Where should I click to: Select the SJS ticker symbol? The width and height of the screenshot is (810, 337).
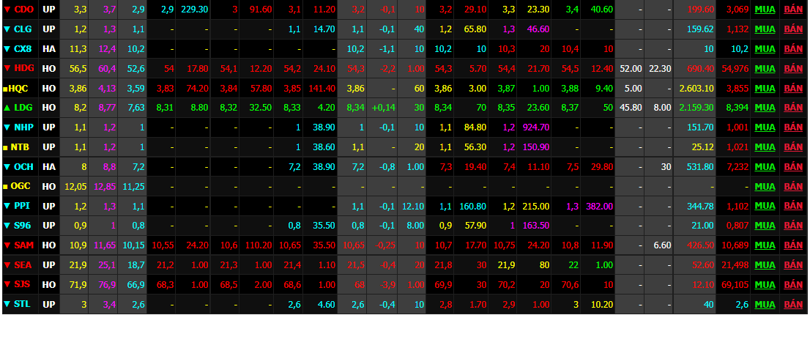pos(22,284)
